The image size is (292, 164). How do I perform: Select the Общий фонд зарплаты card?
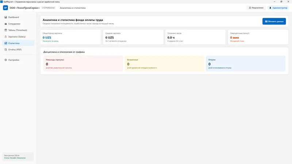click(x=70, y=37)
